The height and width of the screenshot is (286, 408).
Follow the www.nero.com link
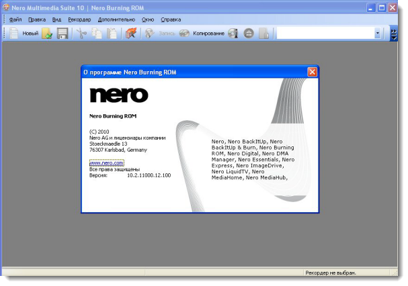point(106,163)
